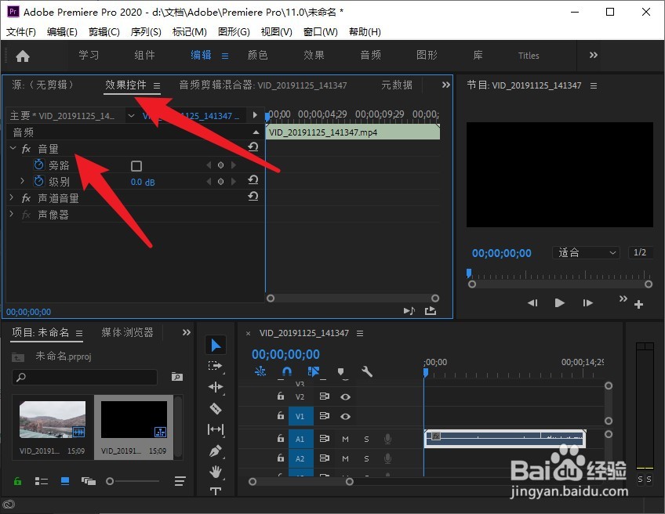Go to the Home screen icon
The width and height of the screenshot is (665, 514).
click(23, 56)
